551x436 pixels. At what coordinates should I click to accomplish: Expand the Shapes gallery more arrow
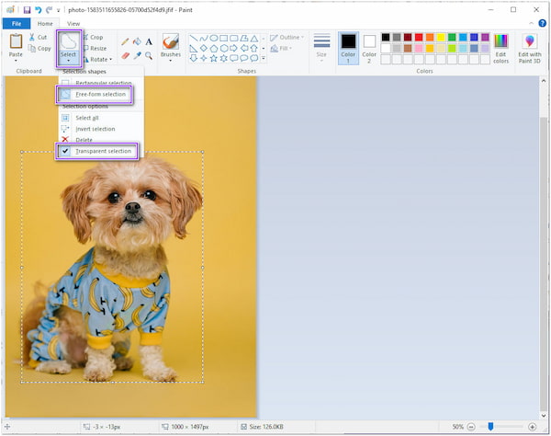pyautogui.click(x=264, y=58)
